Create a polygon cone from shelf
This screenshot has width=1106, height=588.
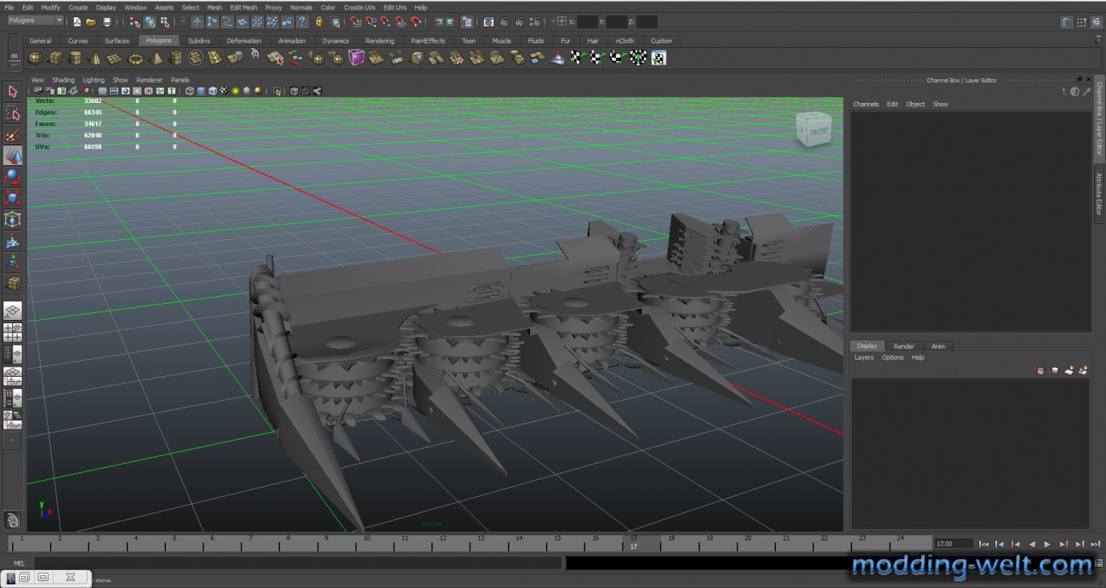click(95, 58)
